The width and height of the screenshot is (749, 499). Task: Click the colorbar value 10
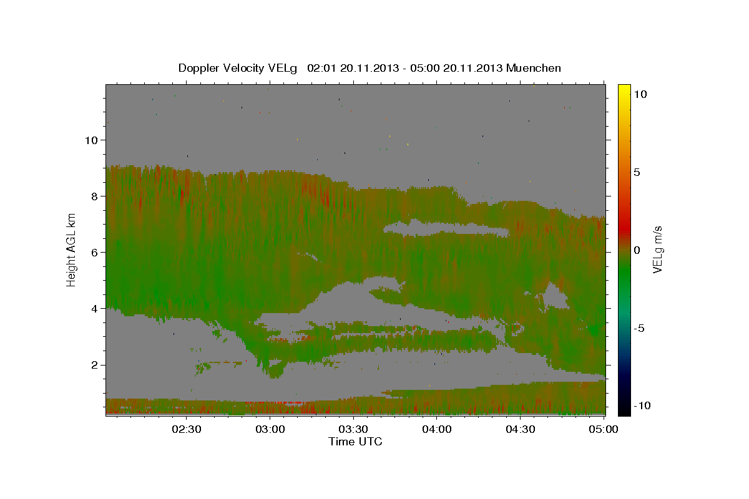640,94
